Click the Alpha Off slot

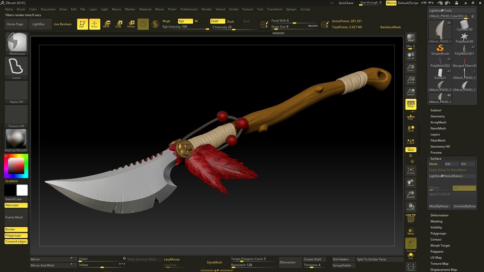tap(16, 92)
